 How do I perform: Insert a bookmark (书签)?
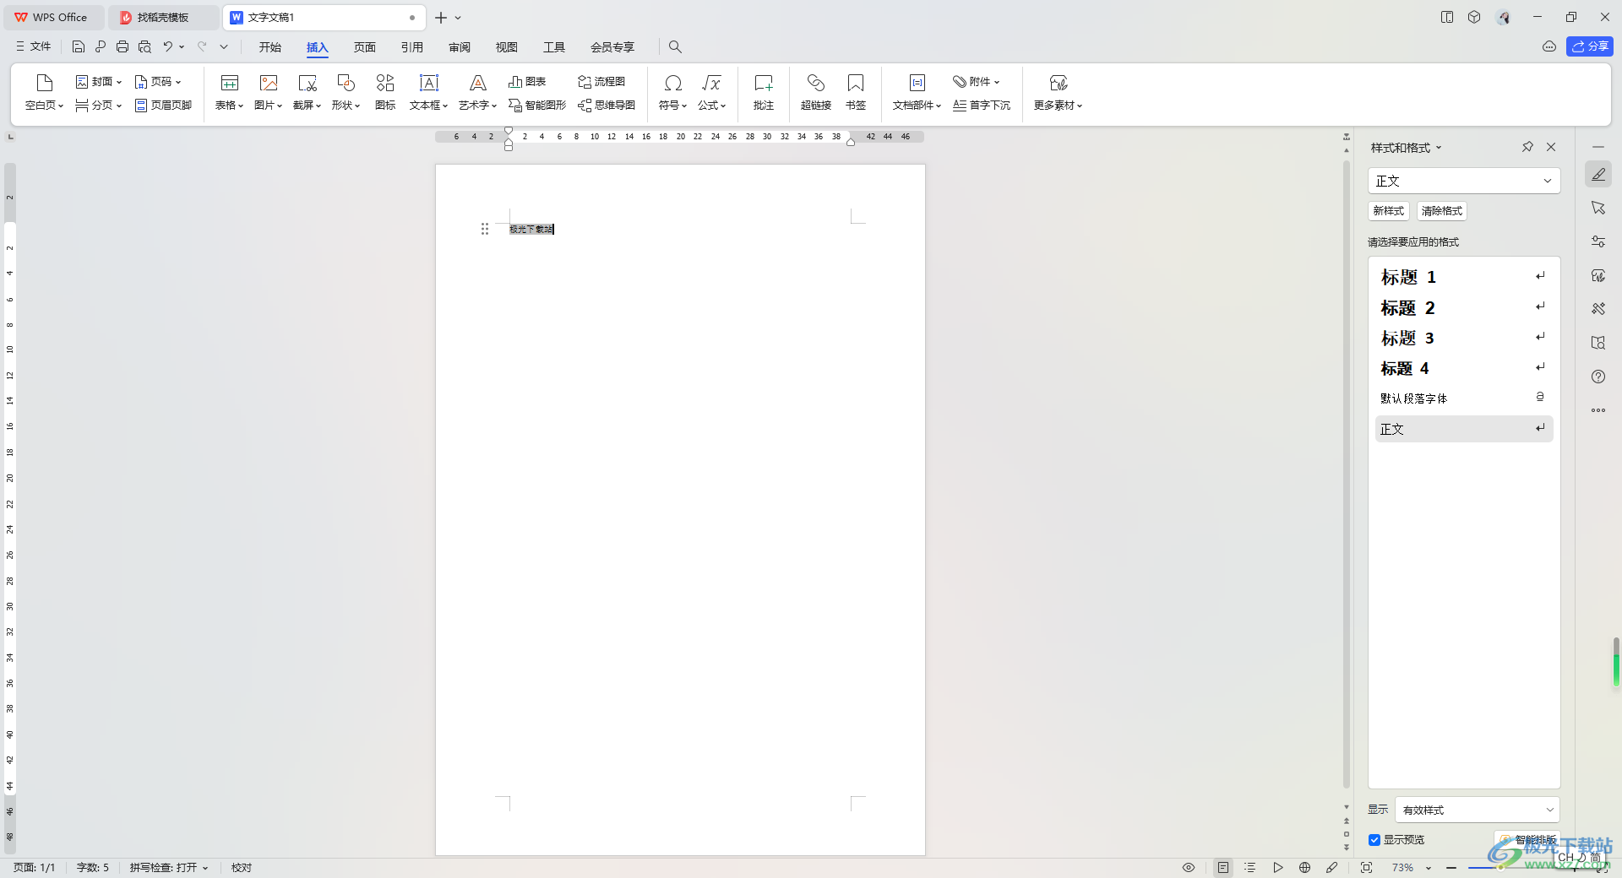(856, 92)
